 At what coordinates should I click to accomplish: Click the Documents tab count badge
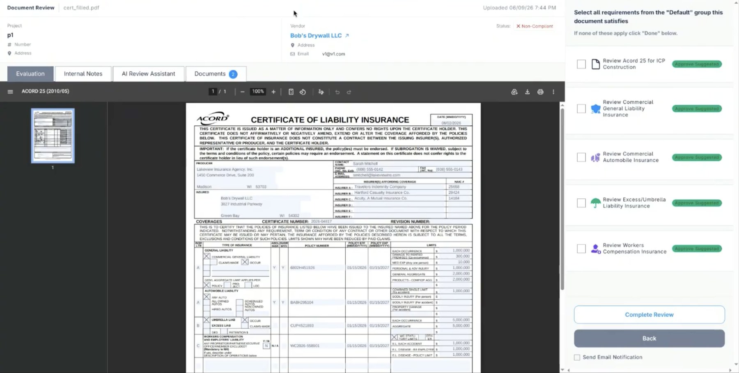coord(233,74)
